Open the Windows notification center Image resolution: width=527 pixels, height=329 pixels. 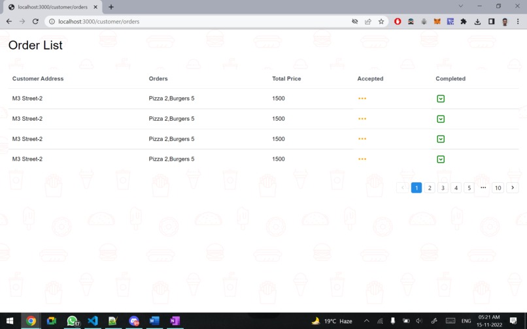pos(513,321)
